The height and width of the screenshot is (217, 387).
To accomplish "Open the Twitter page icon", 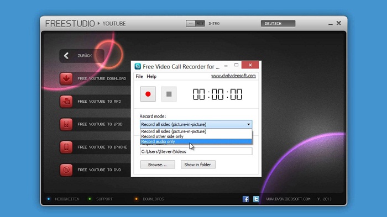I will point(256,199).
